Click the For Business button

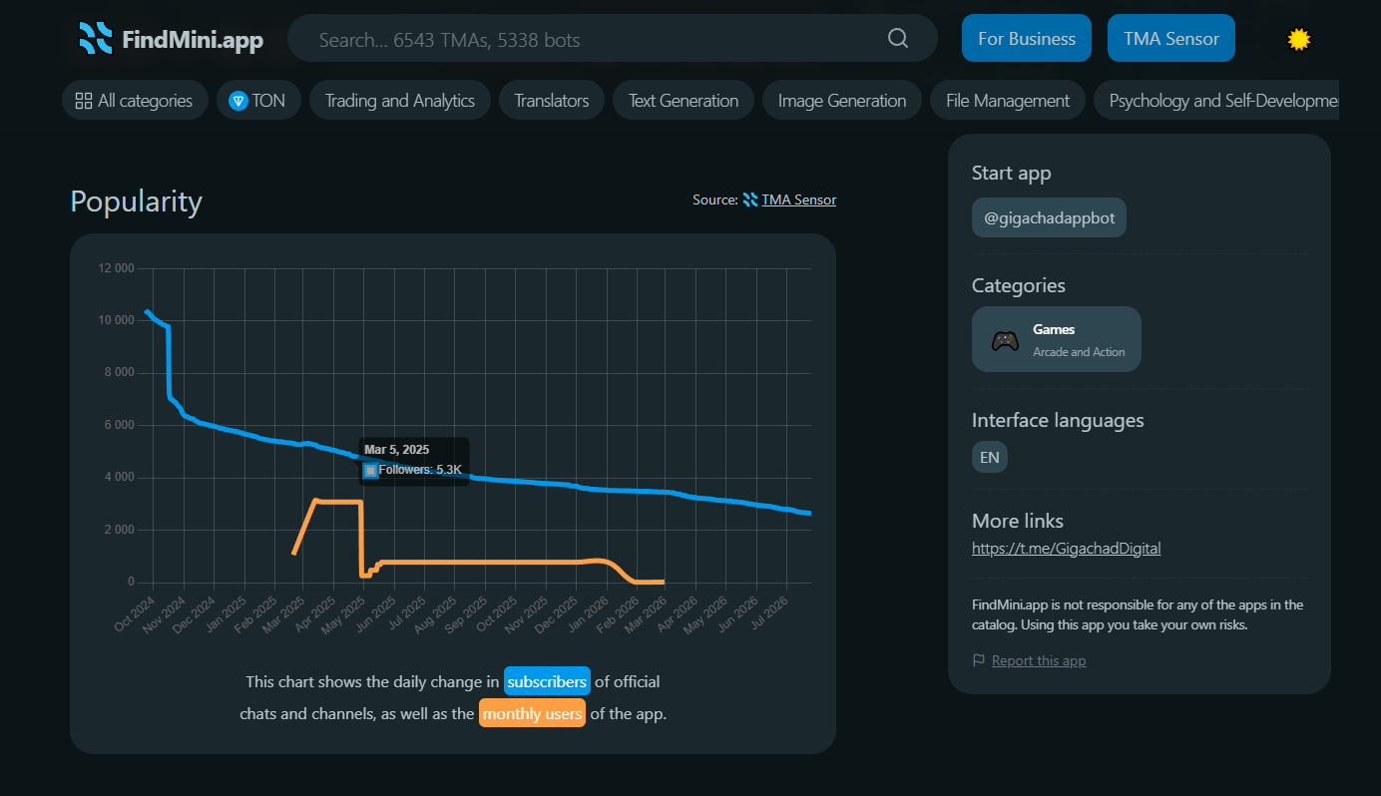1027,39
